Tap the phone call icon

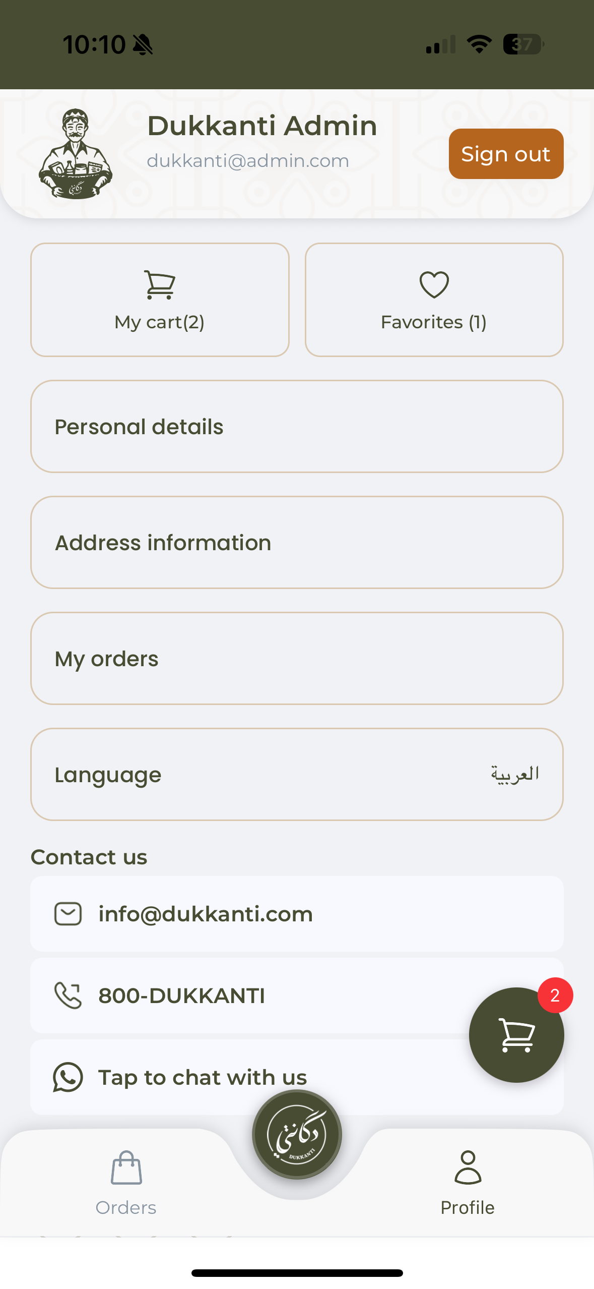tap(68, 995)
